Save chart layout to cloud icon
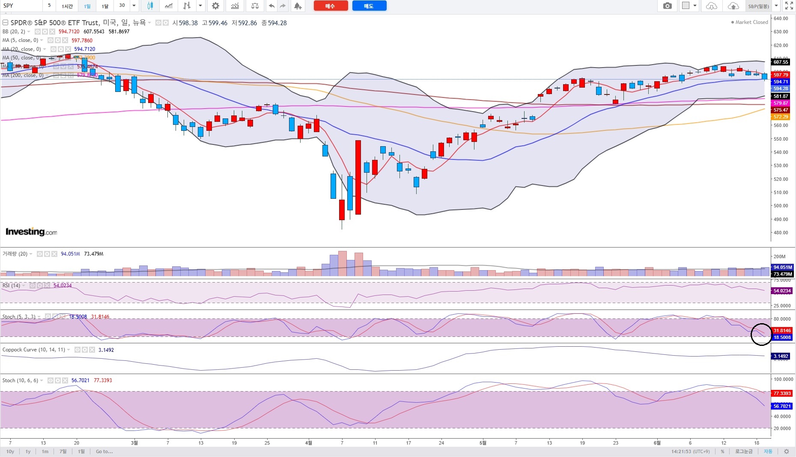Screen dimensions: 796x457 click(733, 6)
